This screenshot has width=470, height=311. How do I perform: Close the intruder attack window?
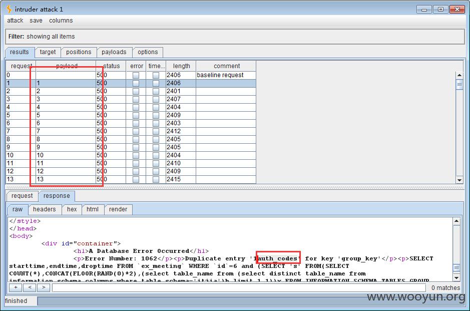457,10
